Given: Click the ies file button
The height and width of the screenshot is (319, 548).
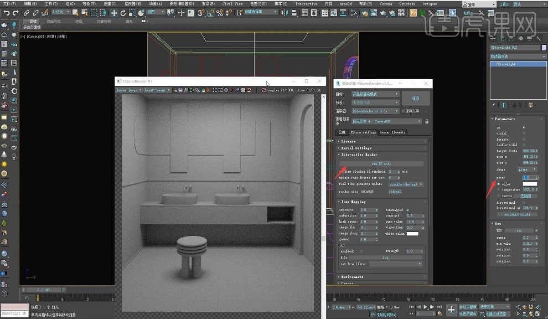Looking at the screenshot, I should pos(519,230).
